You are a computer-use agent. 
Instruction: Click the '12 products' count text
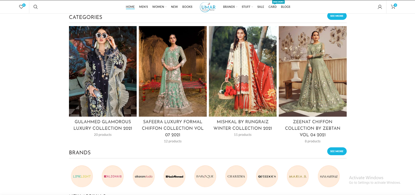click(173, 141)
